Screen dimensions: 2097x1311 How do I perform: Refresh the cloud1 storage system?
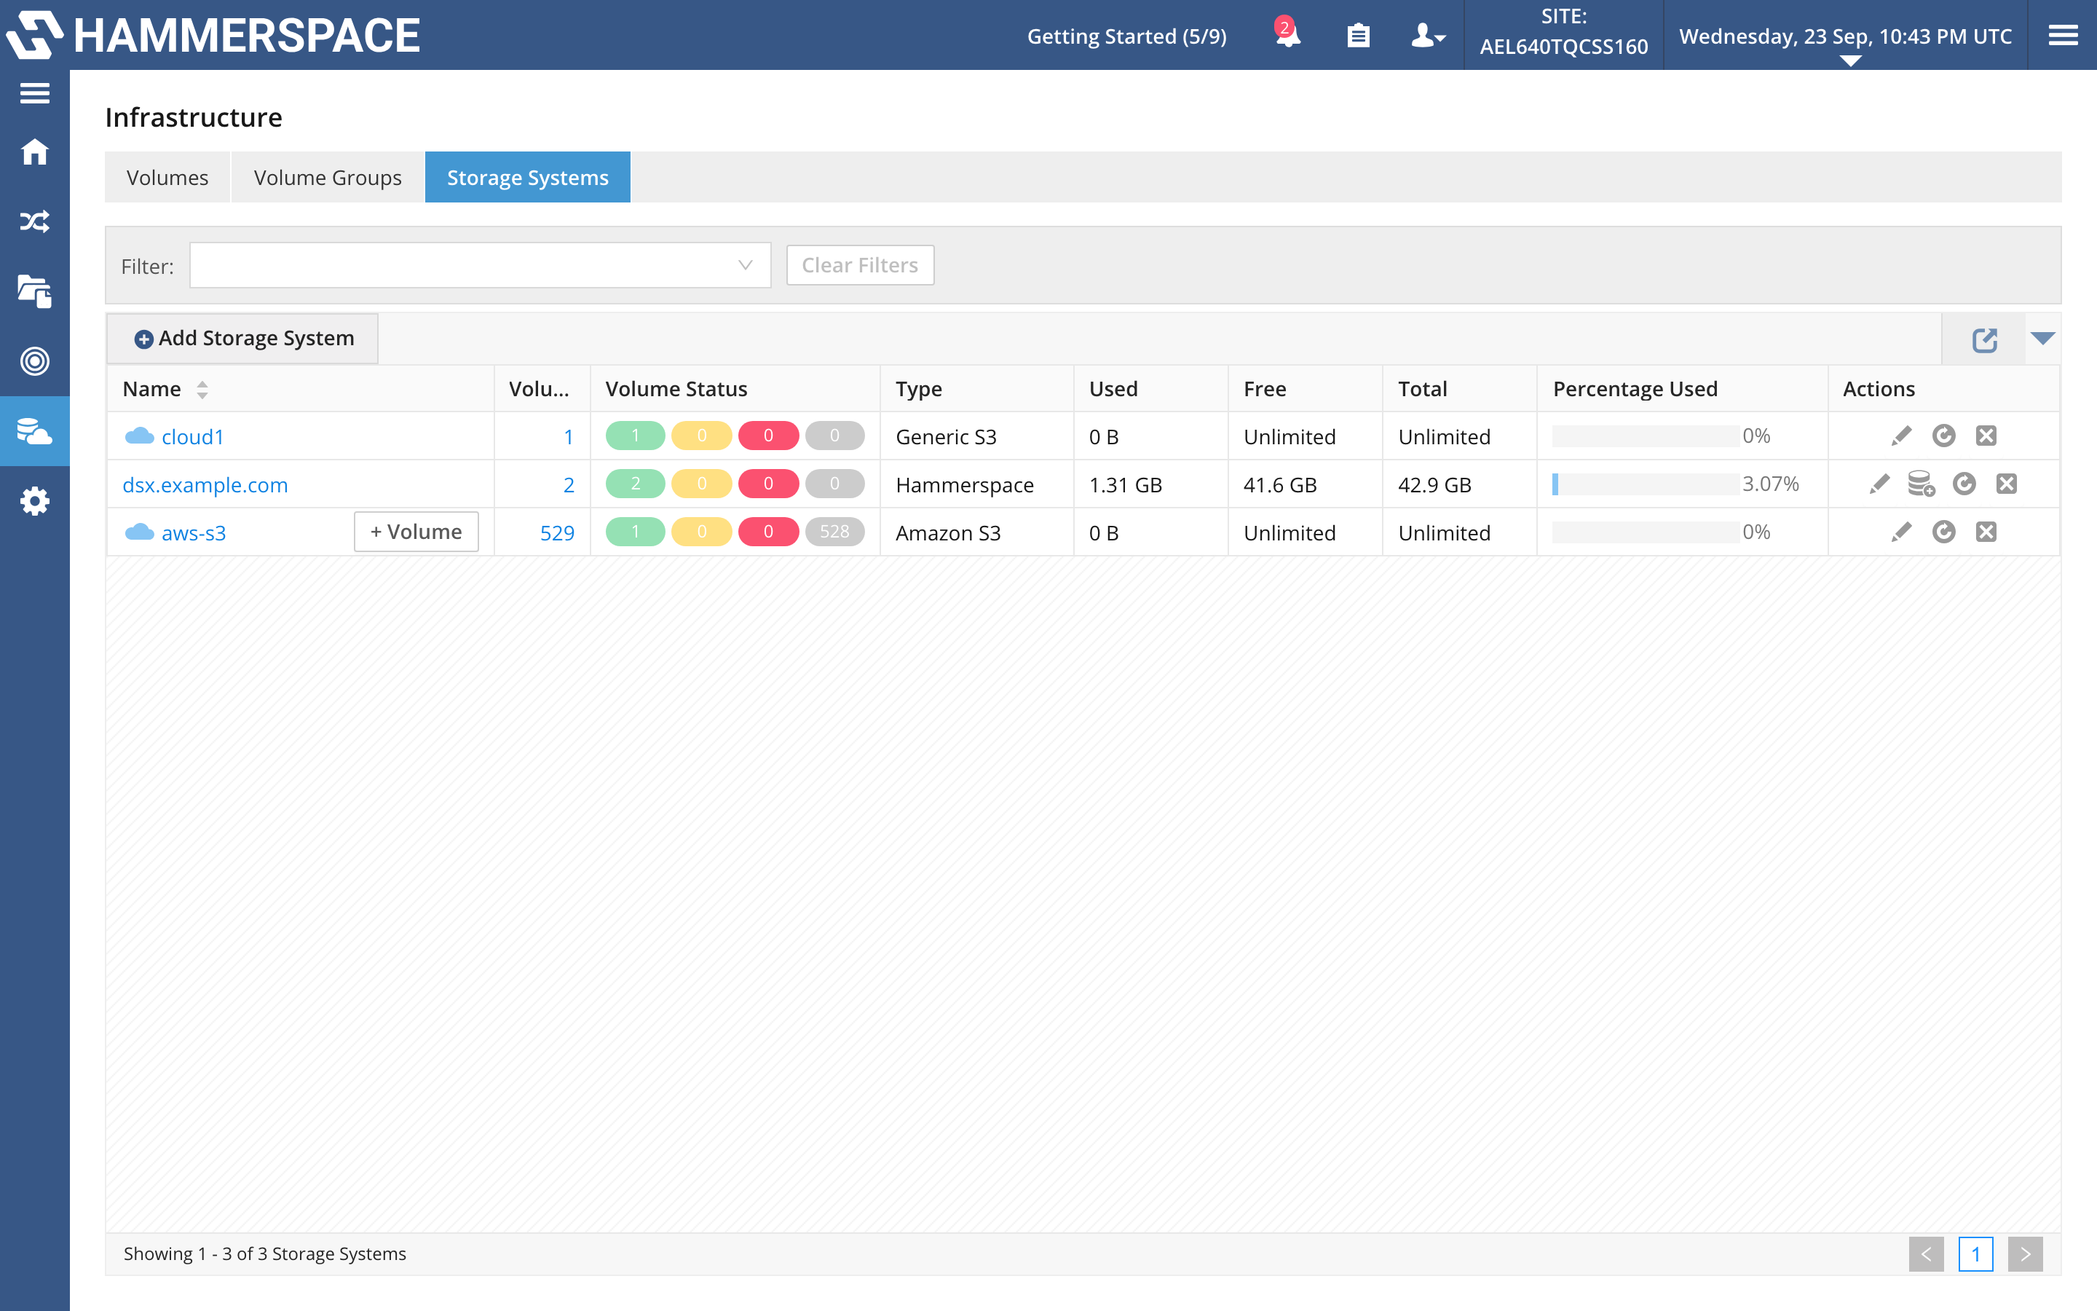pyautogui.click(x=1943, y=436)
